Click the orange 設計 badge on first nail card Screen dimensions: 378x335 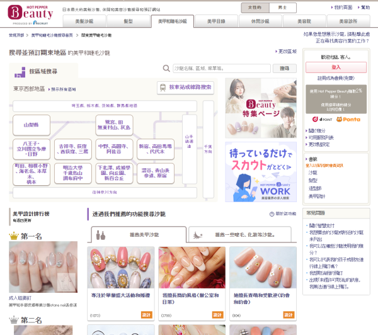point(146,315)
